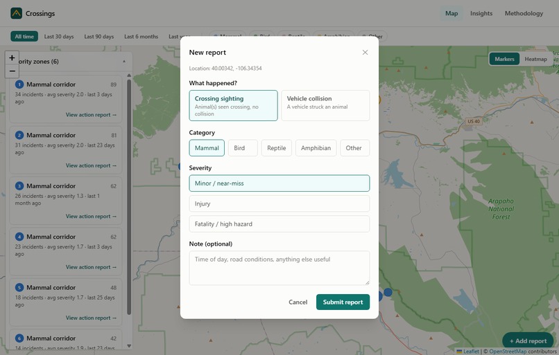The width and height of the screenshot is (559, 355).
Task: Open the Methodology tab
Action: [x=524, y=13]
